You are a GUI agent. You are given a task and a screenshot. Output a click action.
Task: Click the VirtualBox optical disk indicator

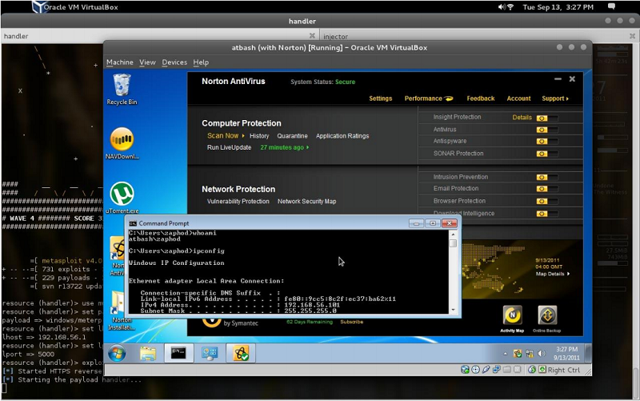(475, 370)
